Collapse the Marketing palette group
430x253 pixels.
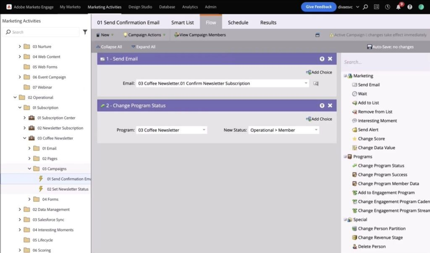[x=345, y=76]
